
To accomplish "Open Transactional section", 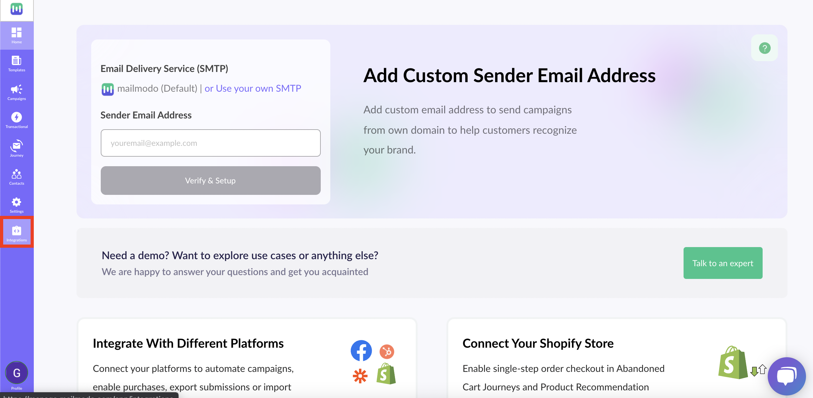I will click(17, 119).
